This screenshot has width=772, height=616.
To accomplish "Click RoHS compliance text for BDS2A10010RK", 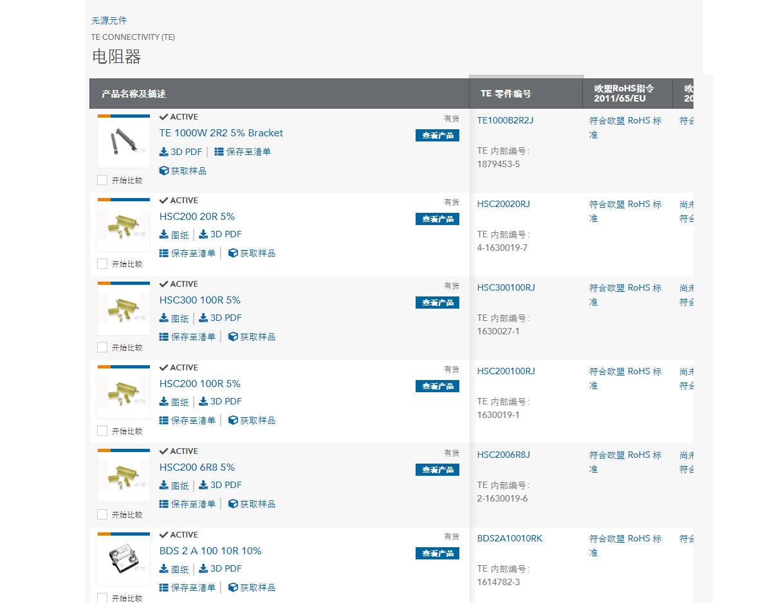I will coord(625,545).
